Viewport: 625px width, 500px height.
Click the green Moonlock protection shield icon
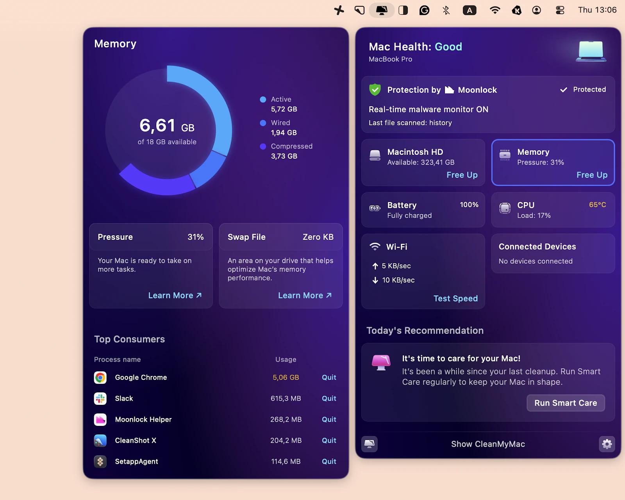[375, 90]
